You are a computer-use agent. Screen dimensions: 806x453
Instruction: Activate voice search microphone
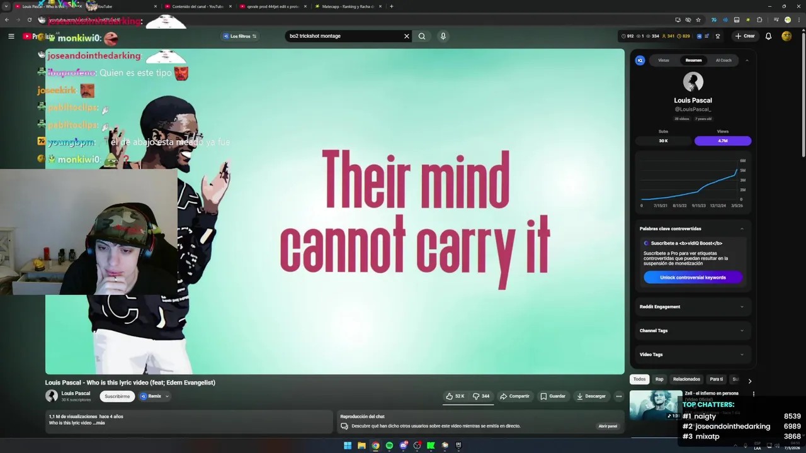pos(443,36)
